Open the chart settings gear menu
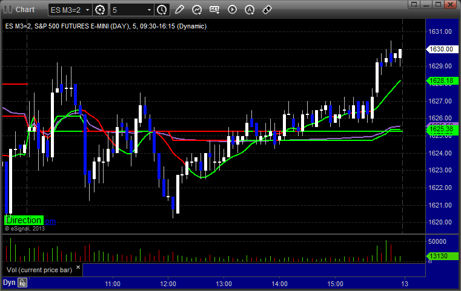This screenshot has height=291, width=461. tap(100, 10)
